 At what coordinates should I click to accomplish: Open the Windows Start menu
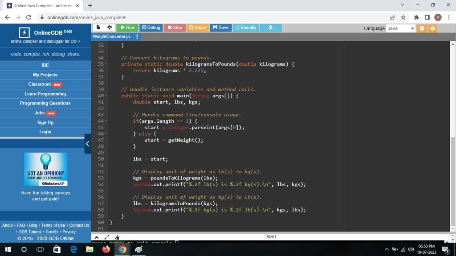8,249
